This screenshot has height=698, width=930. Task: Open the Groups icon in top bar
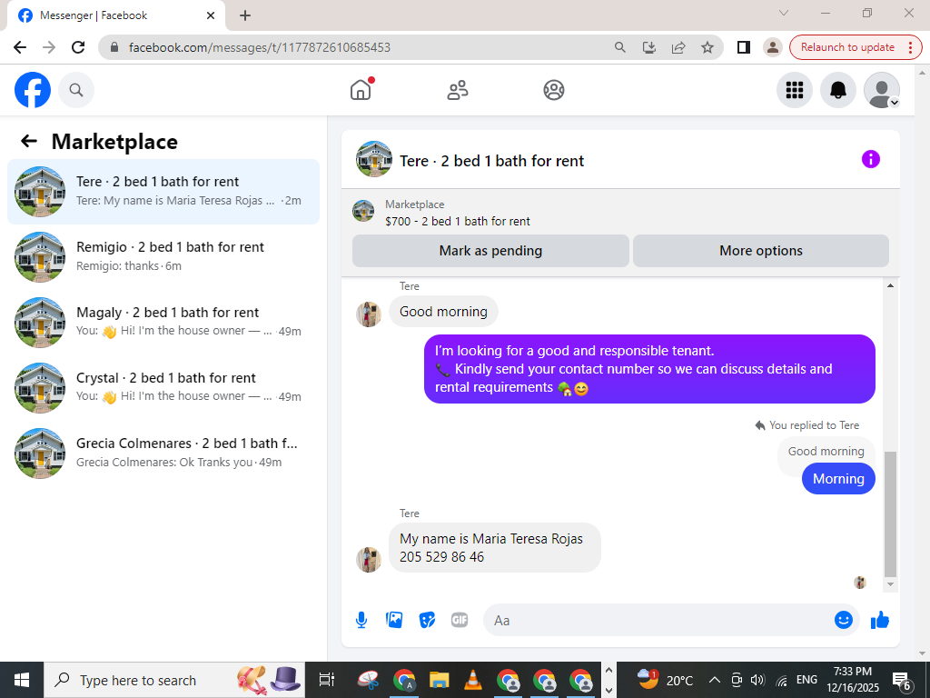pos(554,90)
